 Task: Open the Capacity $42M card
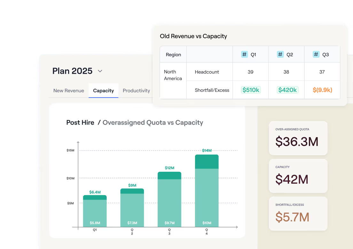pyautogui.click(x=298, y=176)
